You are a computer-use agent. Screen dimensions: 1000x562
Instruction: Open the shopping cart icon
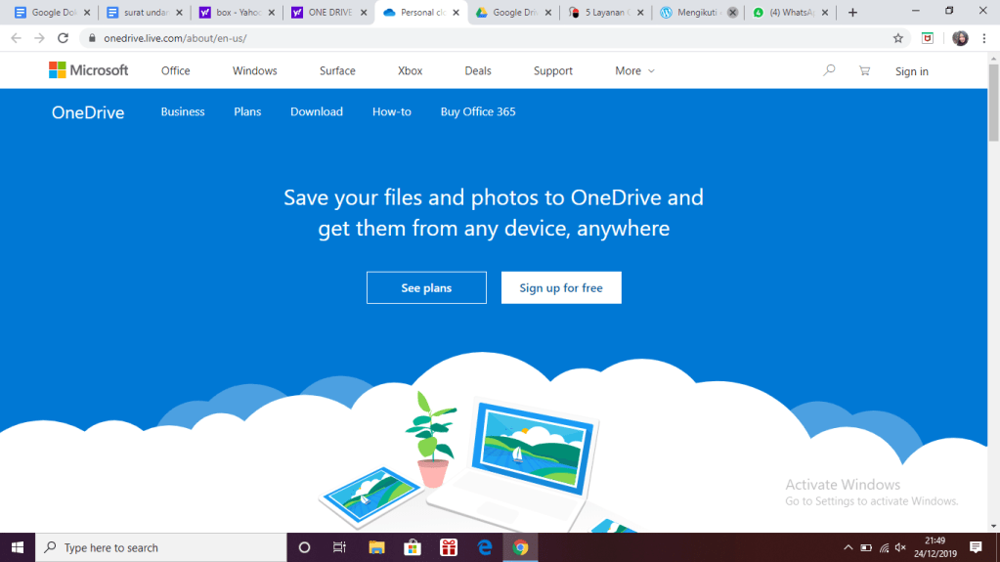point(864,70)
